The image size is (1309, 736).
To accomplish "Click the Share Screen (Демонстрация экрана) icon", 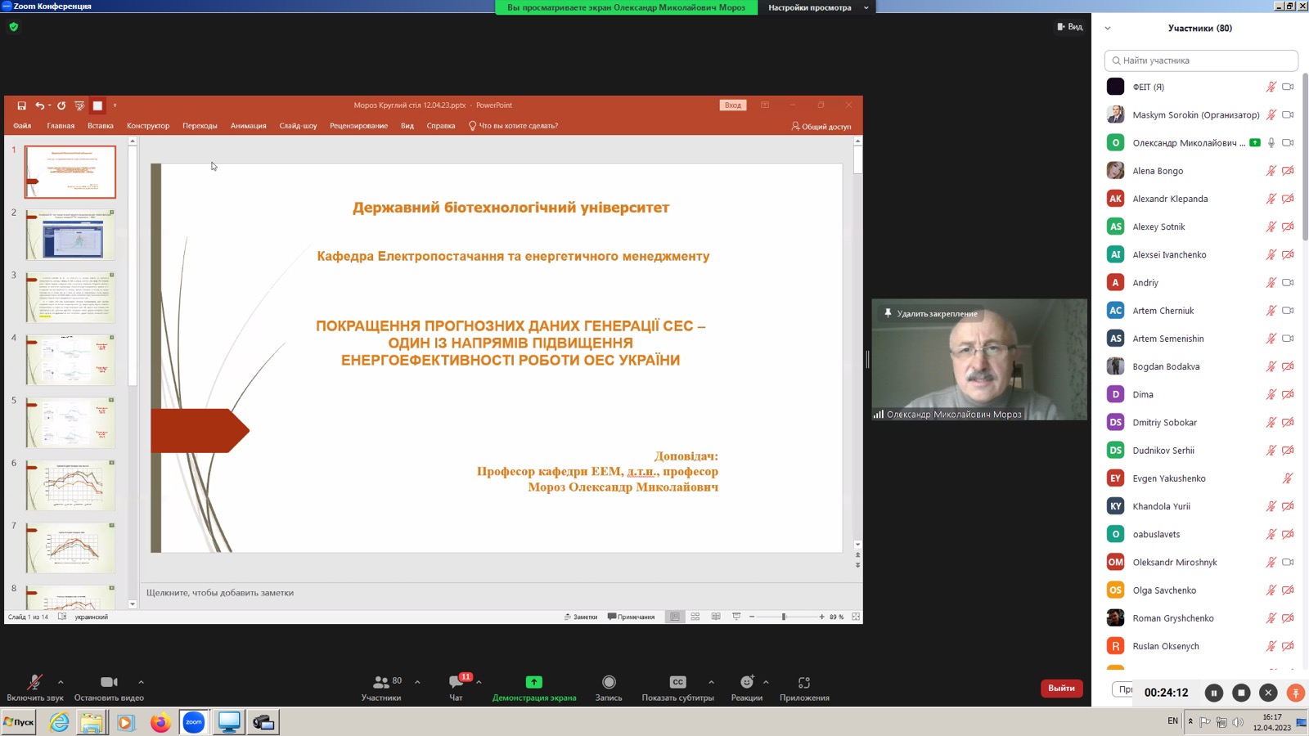I will coord(534,683).
